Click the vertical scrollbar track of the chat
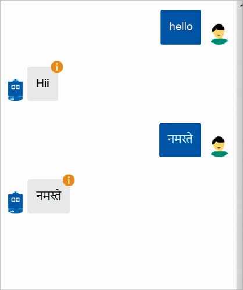This screenshot has height=290, width=243. [x=240, y=145]
